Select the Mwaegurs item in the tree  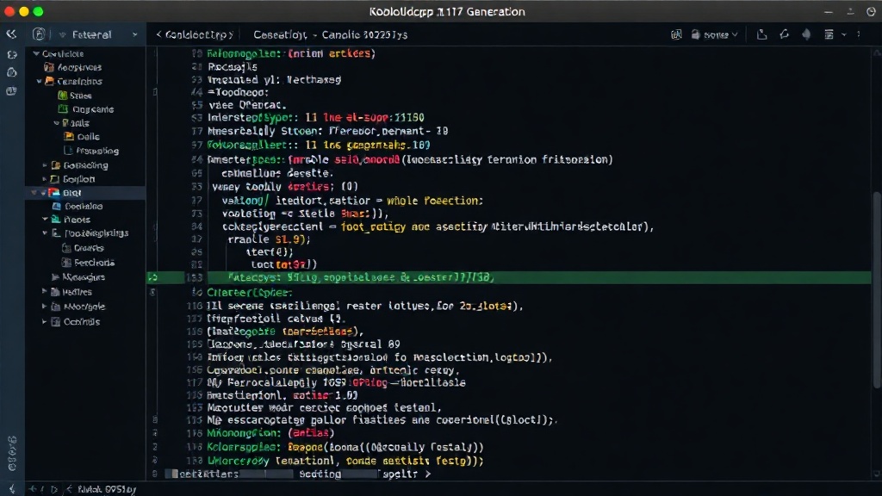pyautogui.click(x=84, y=277)
